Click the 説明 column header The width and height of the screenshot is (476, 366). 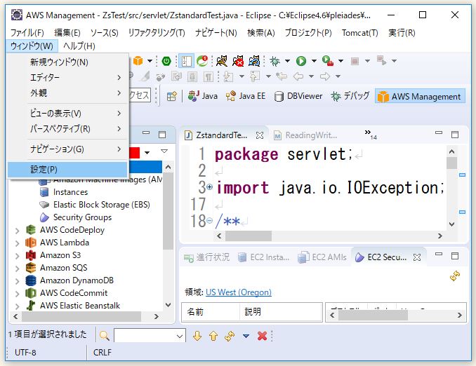click(x=281, y=312)
